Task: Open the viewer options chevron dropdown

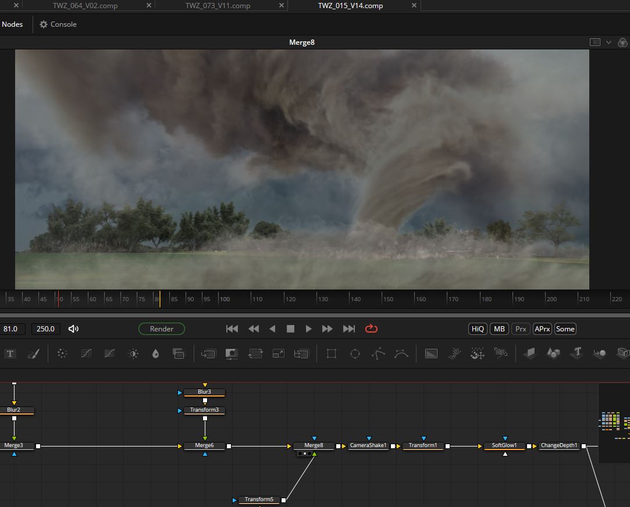Action: click(608, 42)
